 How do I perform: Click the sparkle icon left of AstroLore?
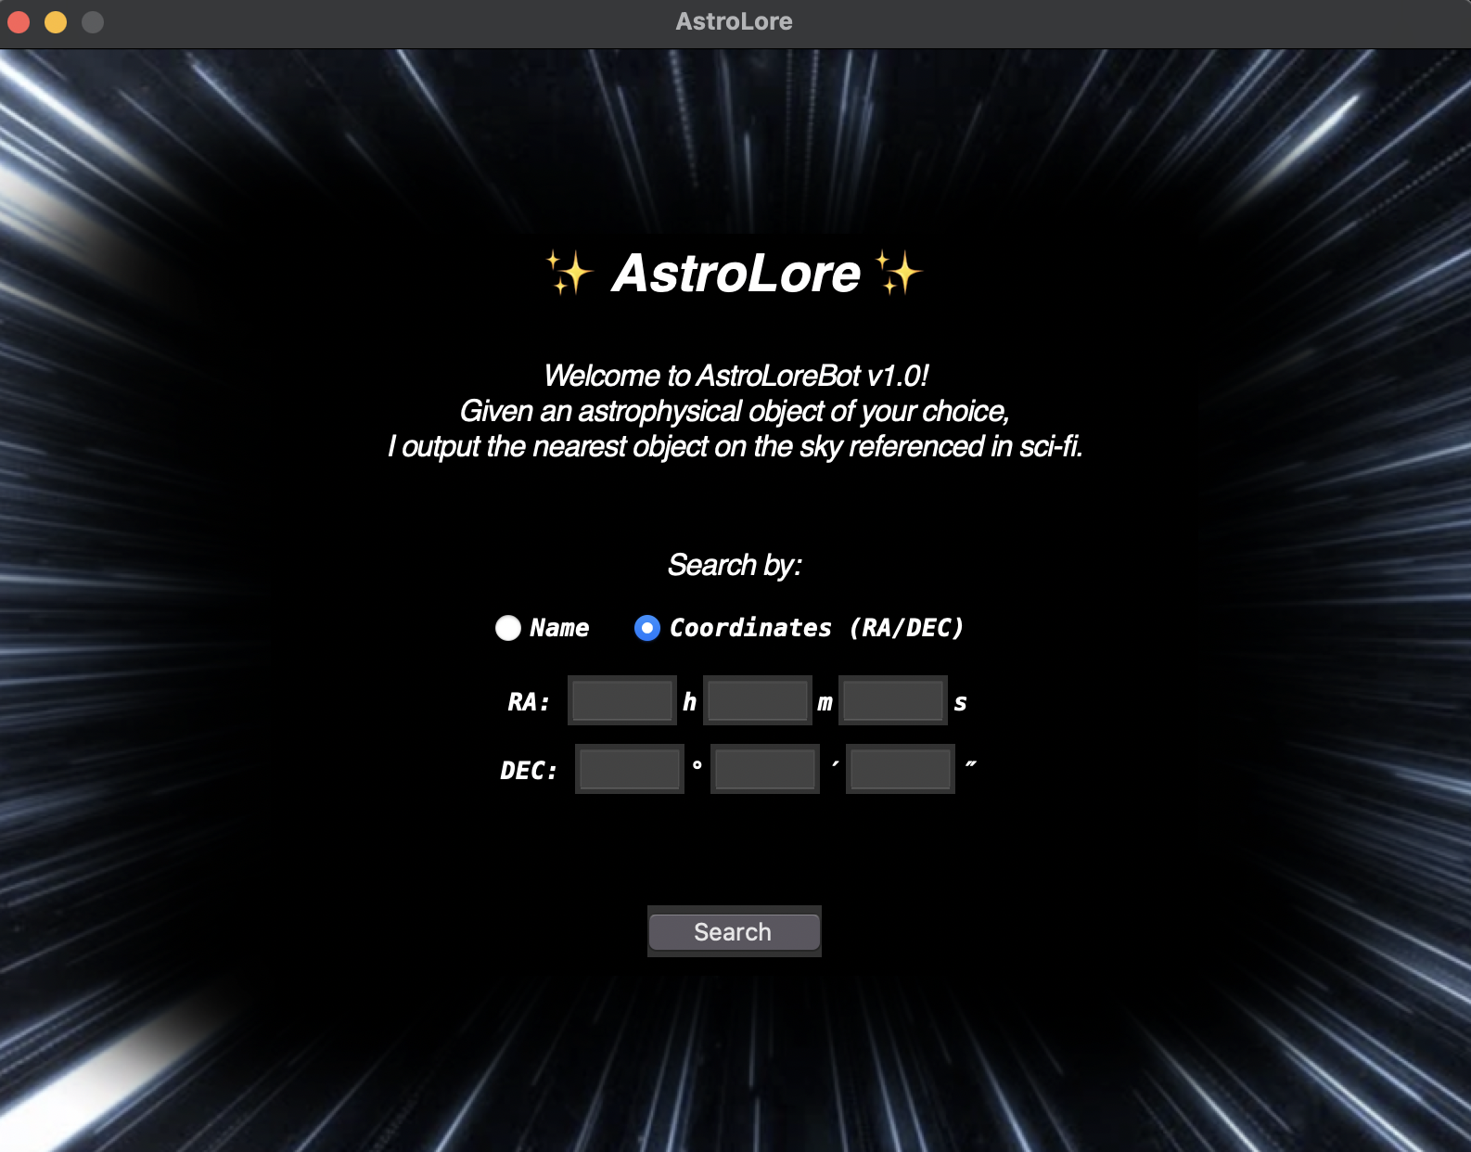click(569, 273)
